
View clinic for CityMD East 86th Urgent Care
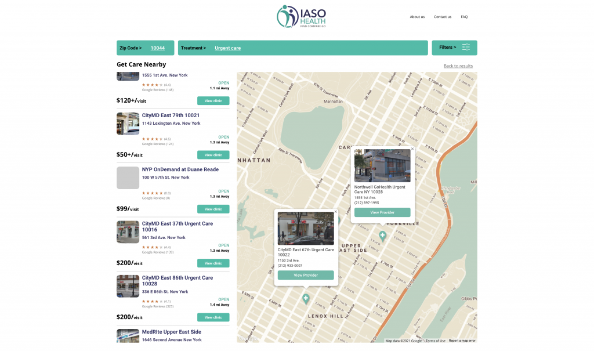(x=213, y=317)
